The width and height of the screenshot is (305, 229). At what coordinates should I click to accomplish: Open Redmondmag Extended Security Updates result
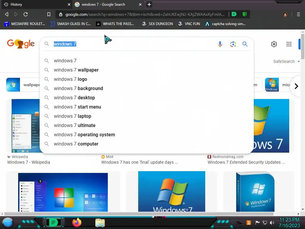[246, 162]
